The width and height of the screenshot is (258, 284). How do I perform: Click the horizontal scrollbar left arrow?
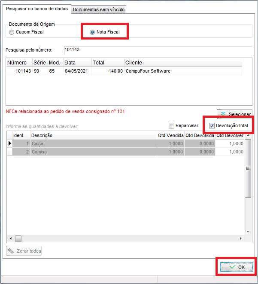(10, 238)
